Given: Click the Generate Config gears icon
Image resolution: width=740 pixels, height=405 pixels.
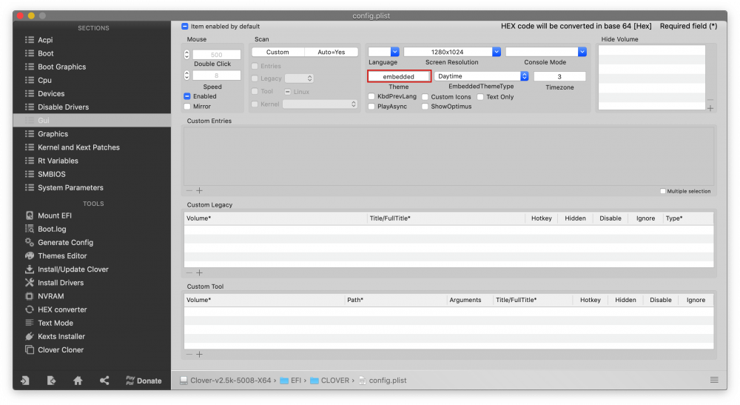Looking at the screenshot, I should pyautogui.click(x=30, y=243).
